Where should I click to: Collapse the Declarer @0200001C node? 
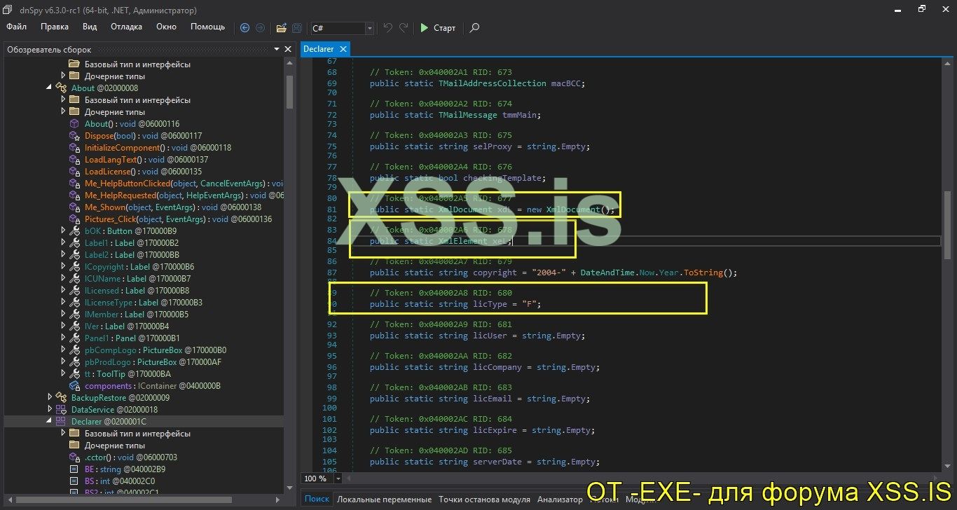[49, 421]
